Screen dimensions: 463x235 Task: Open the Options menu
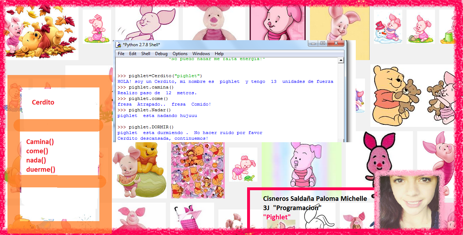point(180,54)
